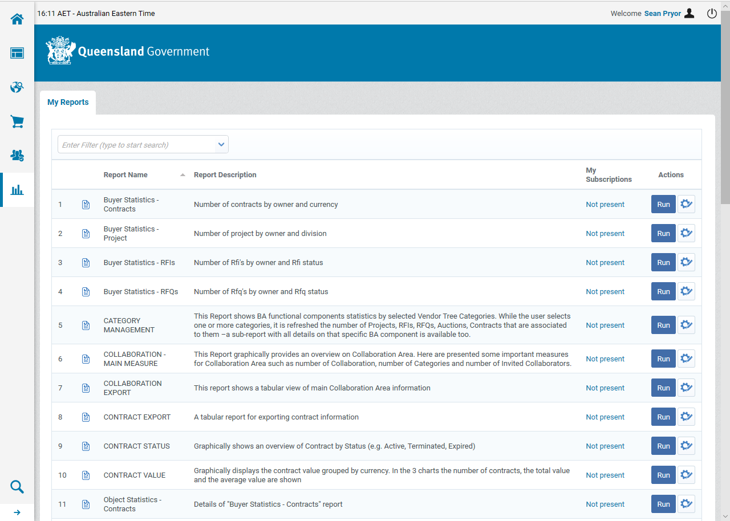
Task: Run the Buyer Statistics - Contracts report
Action: (663, 204)
